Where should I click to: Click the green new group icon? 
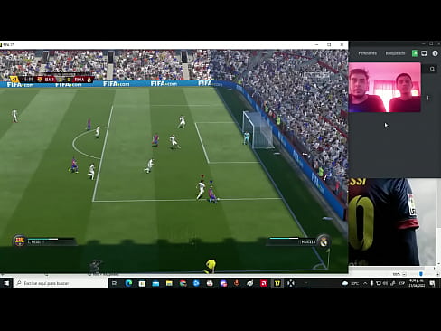[x=415, y=53]
